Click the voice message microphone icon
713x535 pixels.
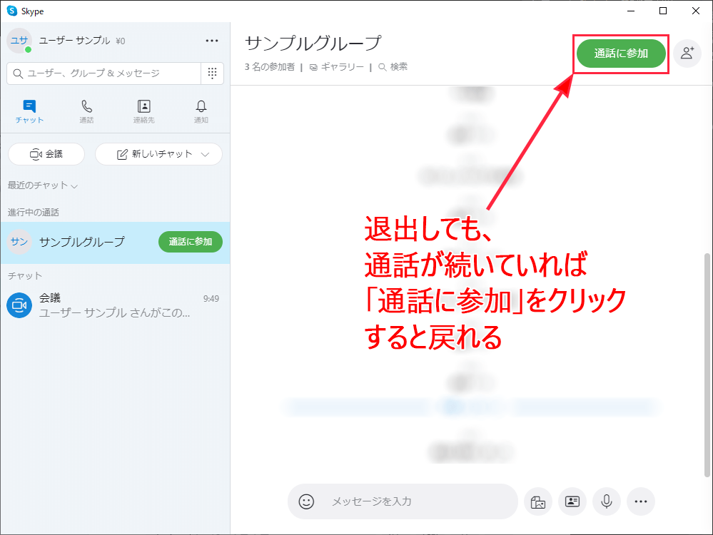(x=607, y=501)
